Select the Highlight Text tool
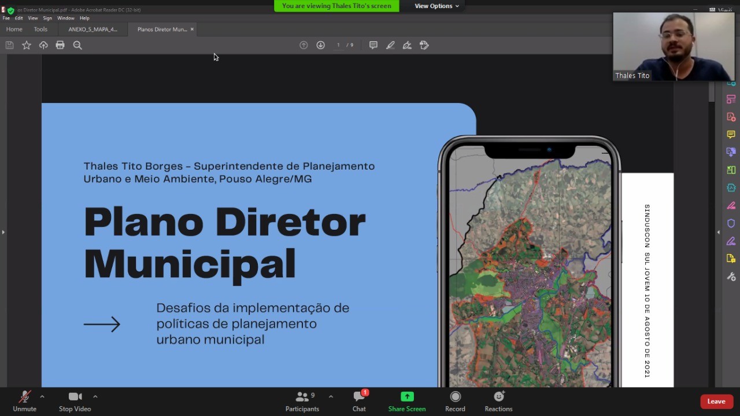Image resolution: width=740 pixels, height=416 pixels. [x=390, y=45]
